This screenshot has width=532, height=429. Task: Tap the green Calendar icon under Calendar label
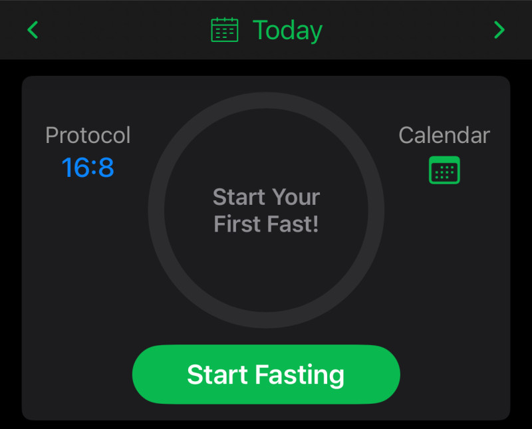444,170
